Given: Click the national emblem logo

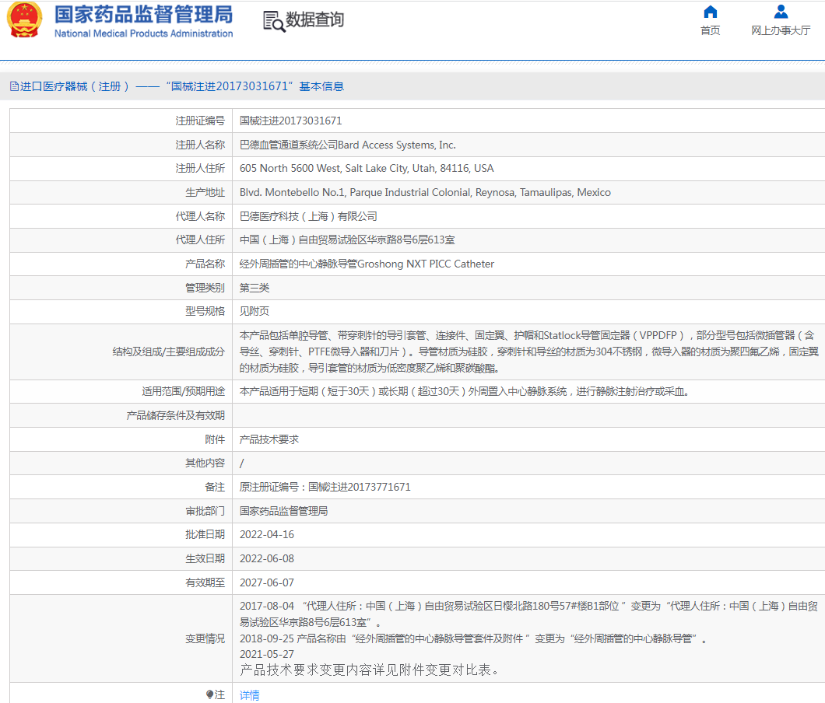Looking at the screenshot, I should click(24, 20).
